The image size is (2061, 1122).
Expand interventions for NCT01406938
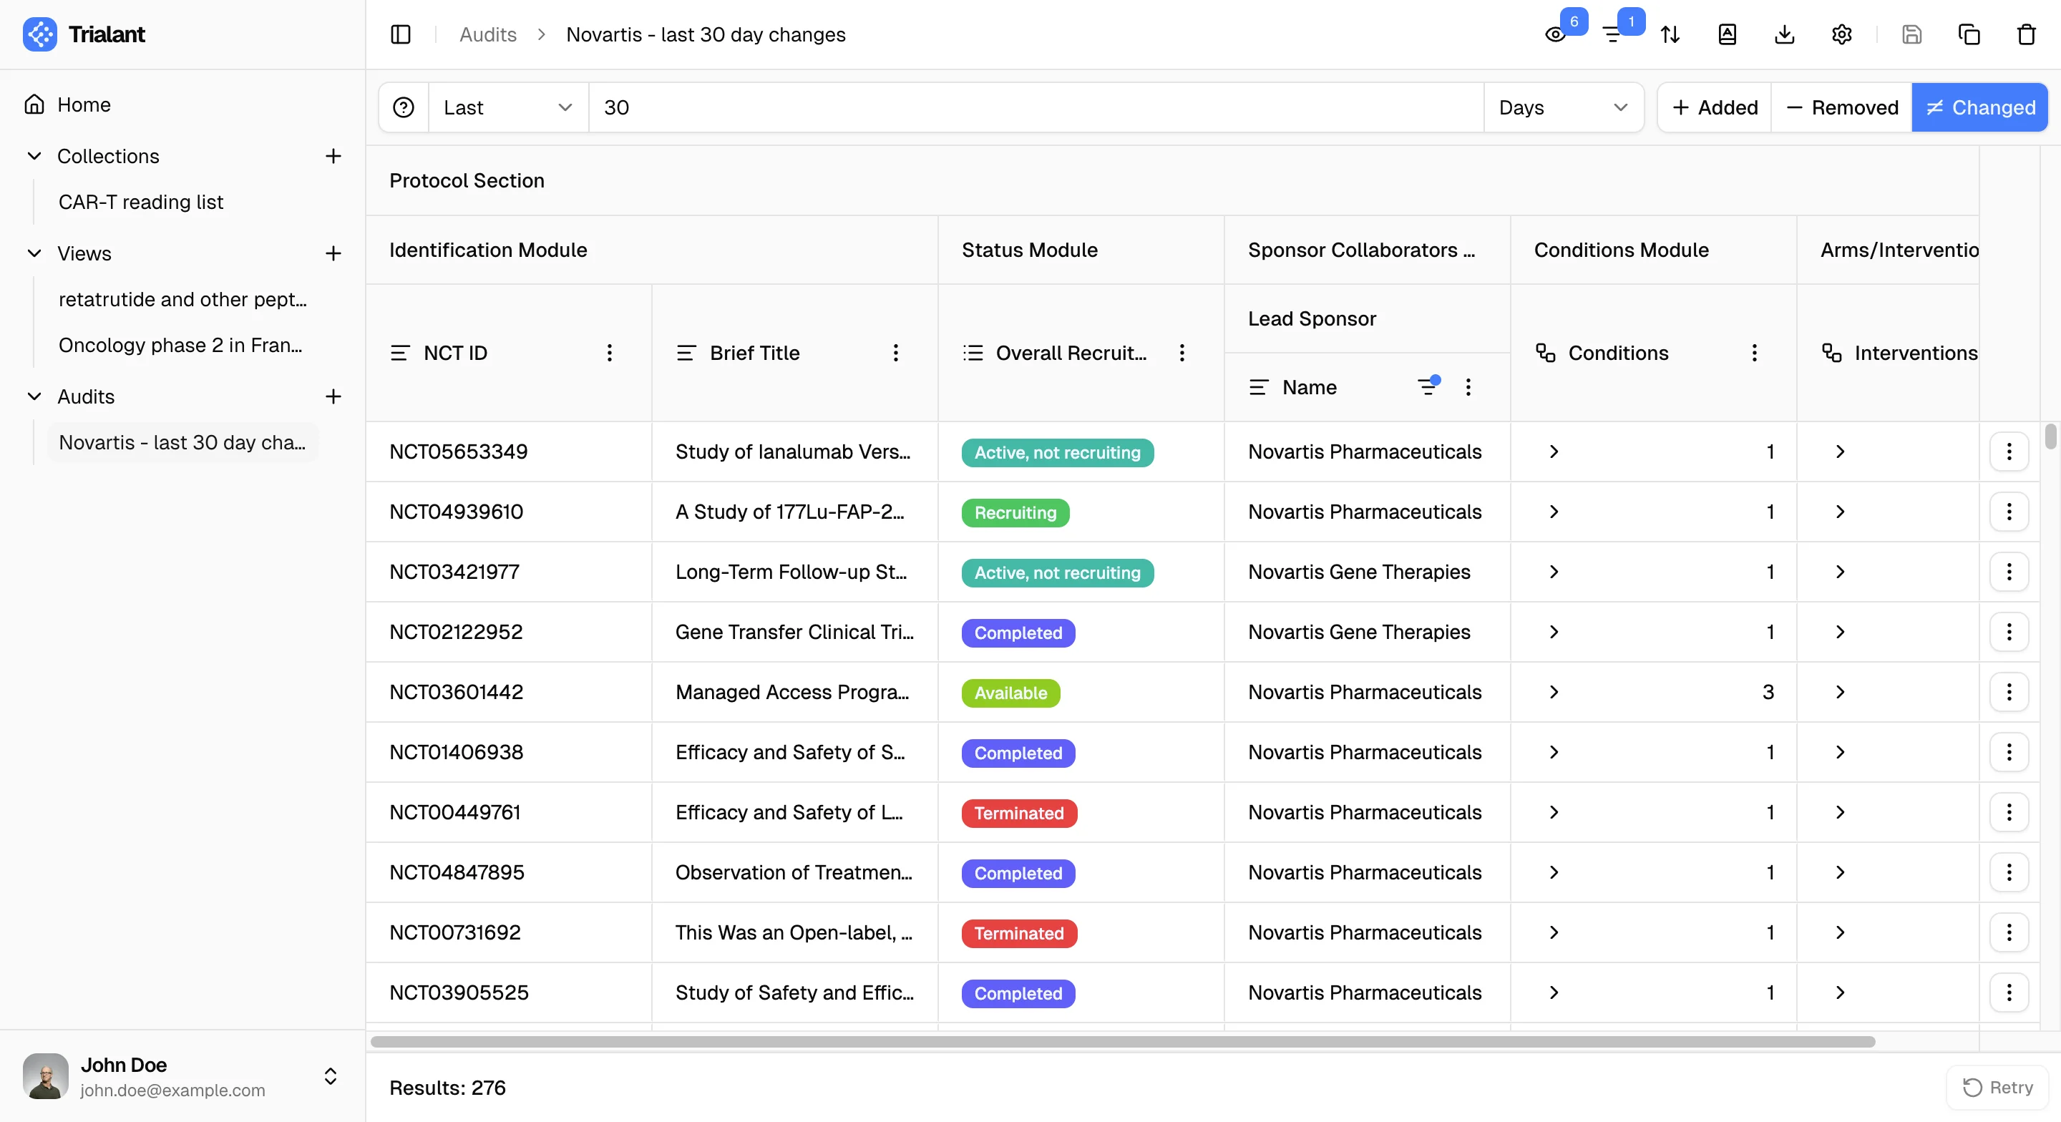click(1840, 752)
